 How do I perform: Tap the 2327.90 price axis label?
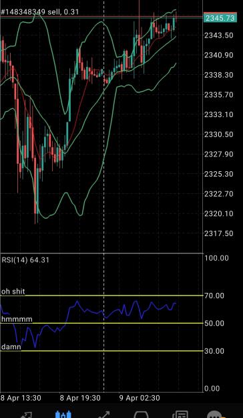point(219,154)
